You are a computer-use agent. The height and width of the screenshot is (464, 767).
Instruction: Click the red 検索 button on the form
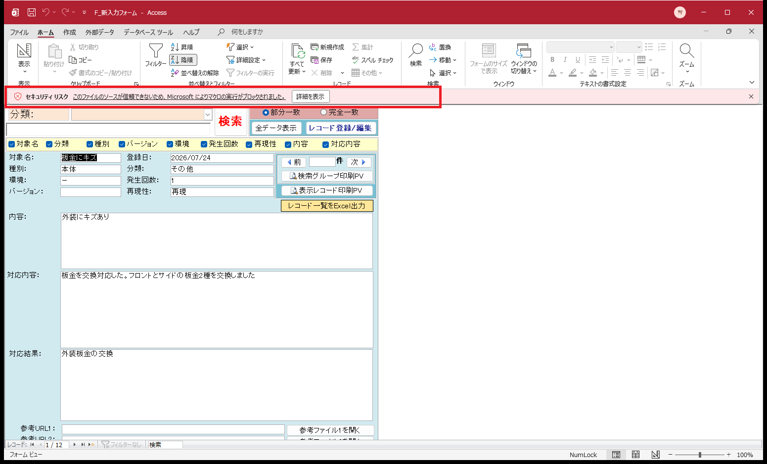click(x=230, y=121)
